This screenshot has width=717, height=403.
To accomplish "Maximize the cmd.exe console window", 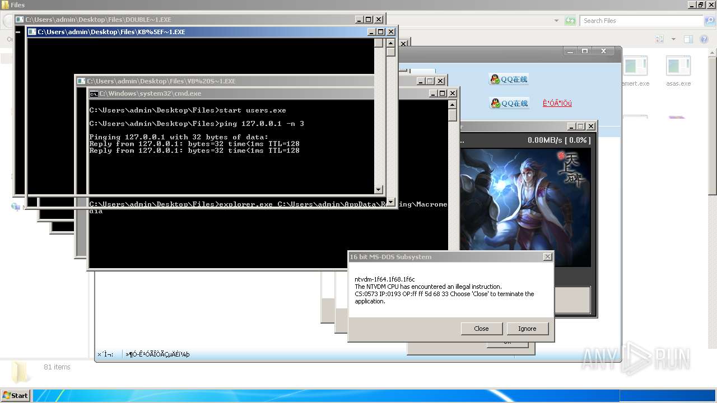I will [x=443, y=93].
